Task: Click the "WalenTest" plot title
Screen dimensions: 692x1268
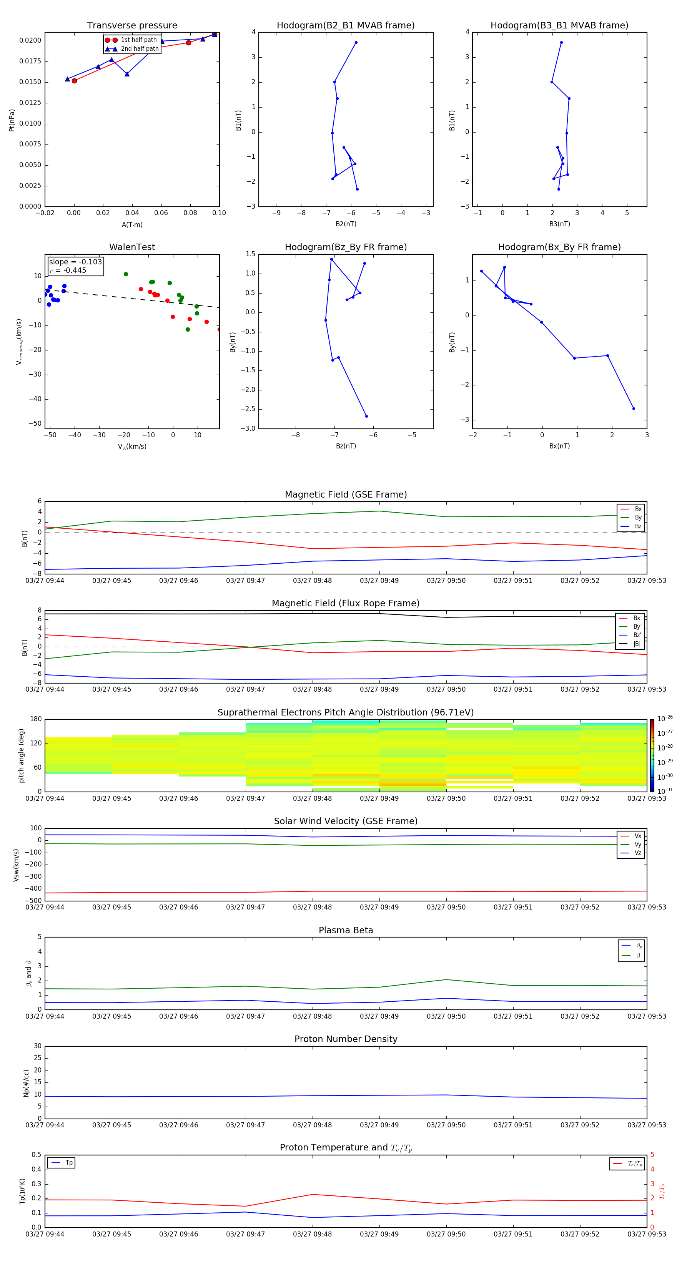Action: [x=132, y=247]
